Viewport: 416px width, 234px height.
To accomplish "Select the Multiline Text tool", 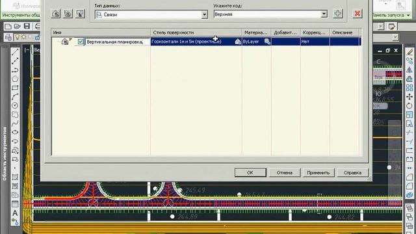I will [15, 213].
